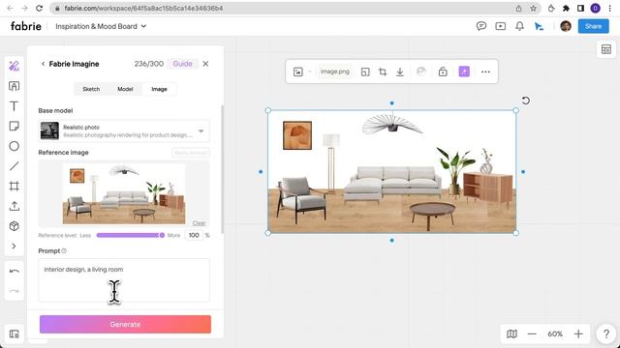This screenshot has height=348, width=620.
Task: Download the image
Action: (400, 72)
